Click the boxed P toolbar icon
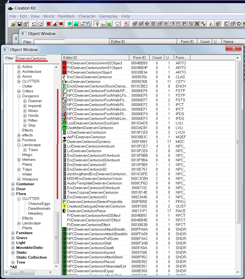The height and width of the screenshot is (279, 245). (184, 24)
